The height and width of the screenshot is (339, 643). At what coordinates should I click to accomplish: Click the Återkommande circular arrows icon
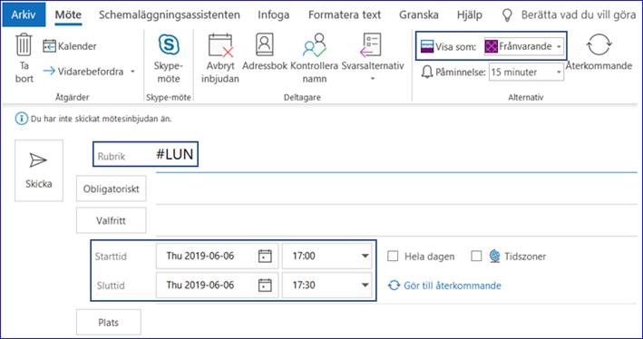tap(599, 44)
